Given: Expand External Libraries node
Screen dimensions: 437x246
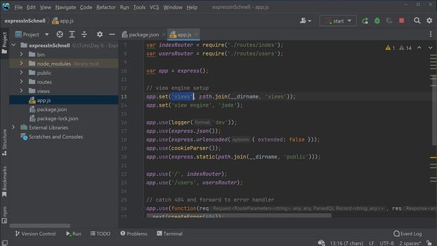Looking at the screenshot, I should point(14,128).
